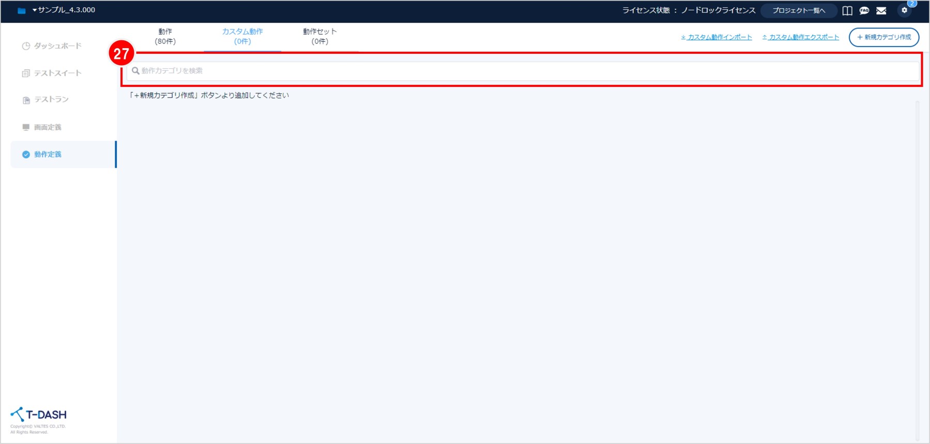Click the notification badge showing 2
The image size is (930, 444).
(x=912, y=4)
